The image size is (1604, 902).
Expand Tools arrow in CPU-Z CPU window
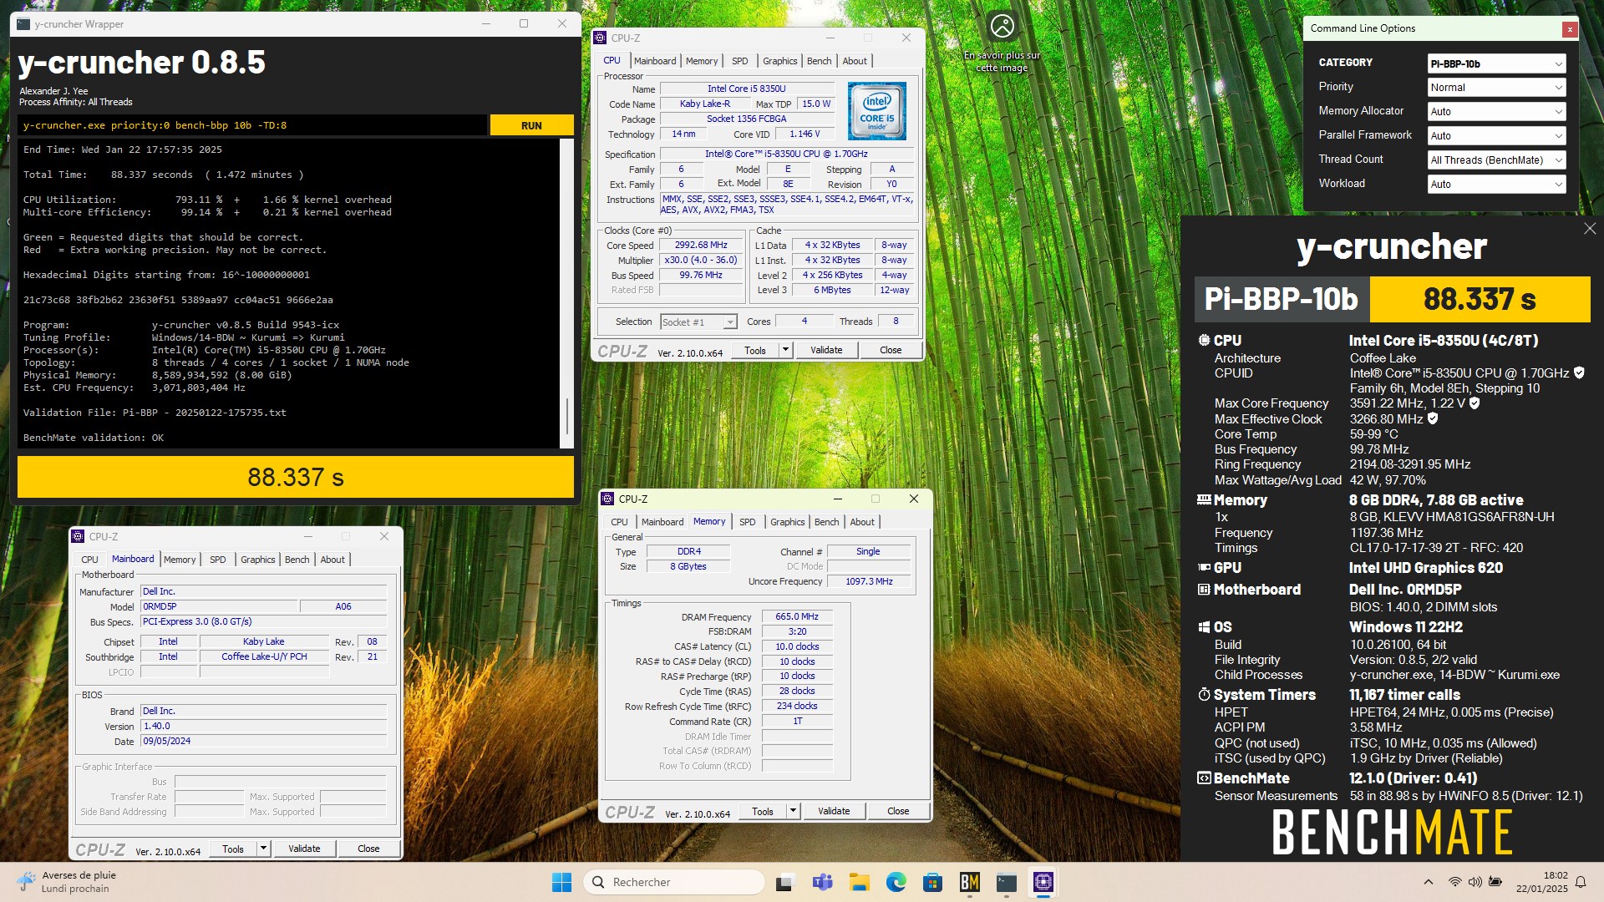(x=785, y=350)
